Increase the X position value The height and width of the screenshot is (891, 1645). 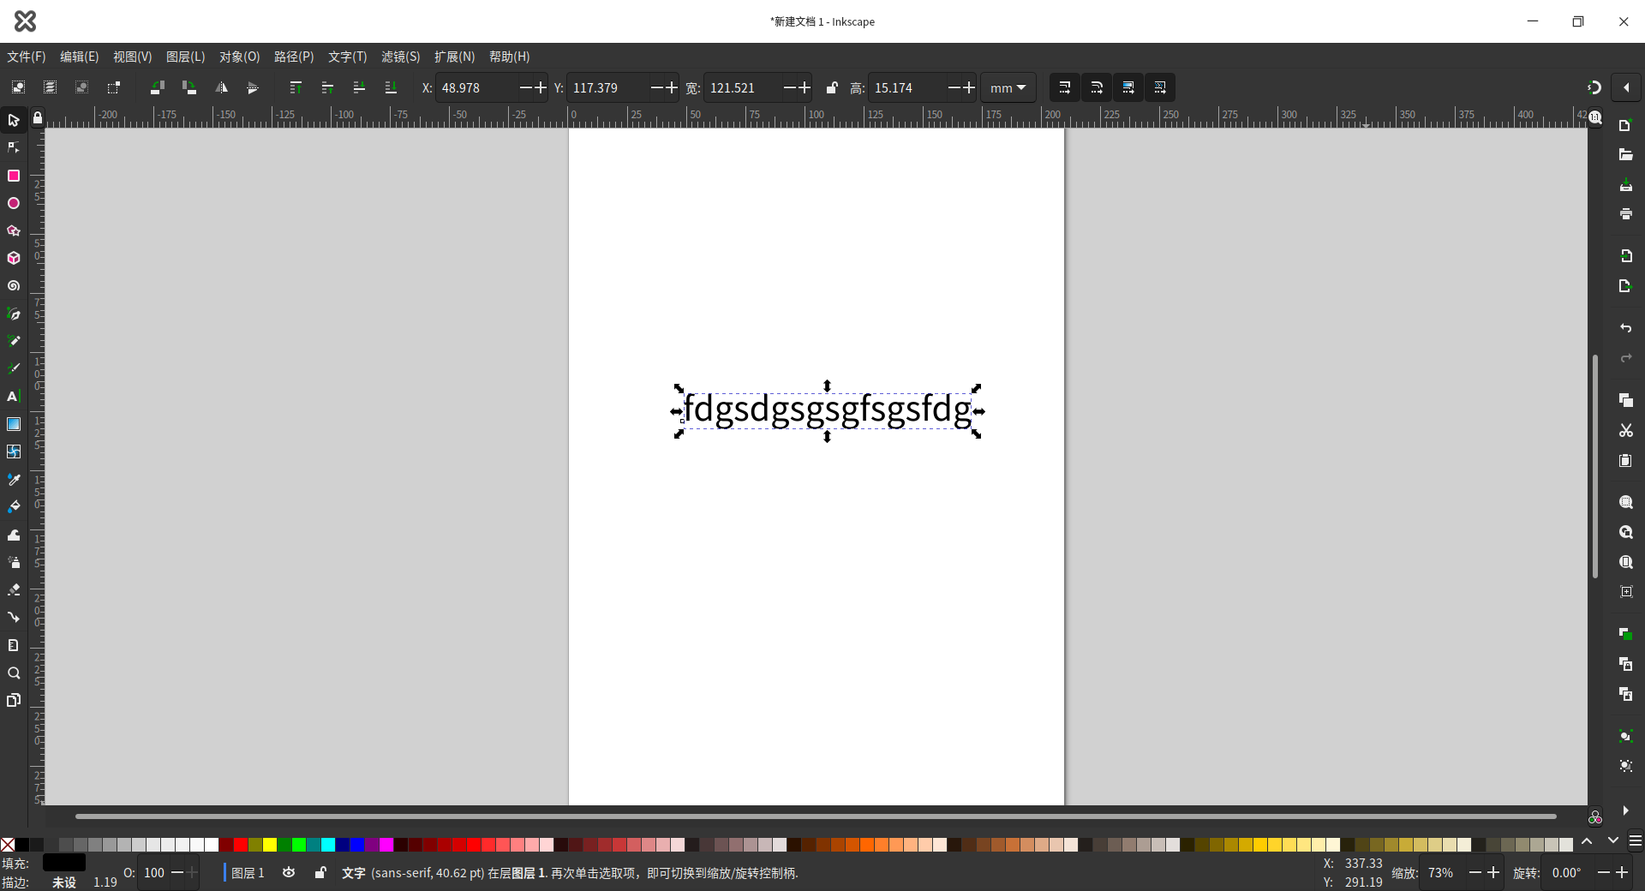541,87
